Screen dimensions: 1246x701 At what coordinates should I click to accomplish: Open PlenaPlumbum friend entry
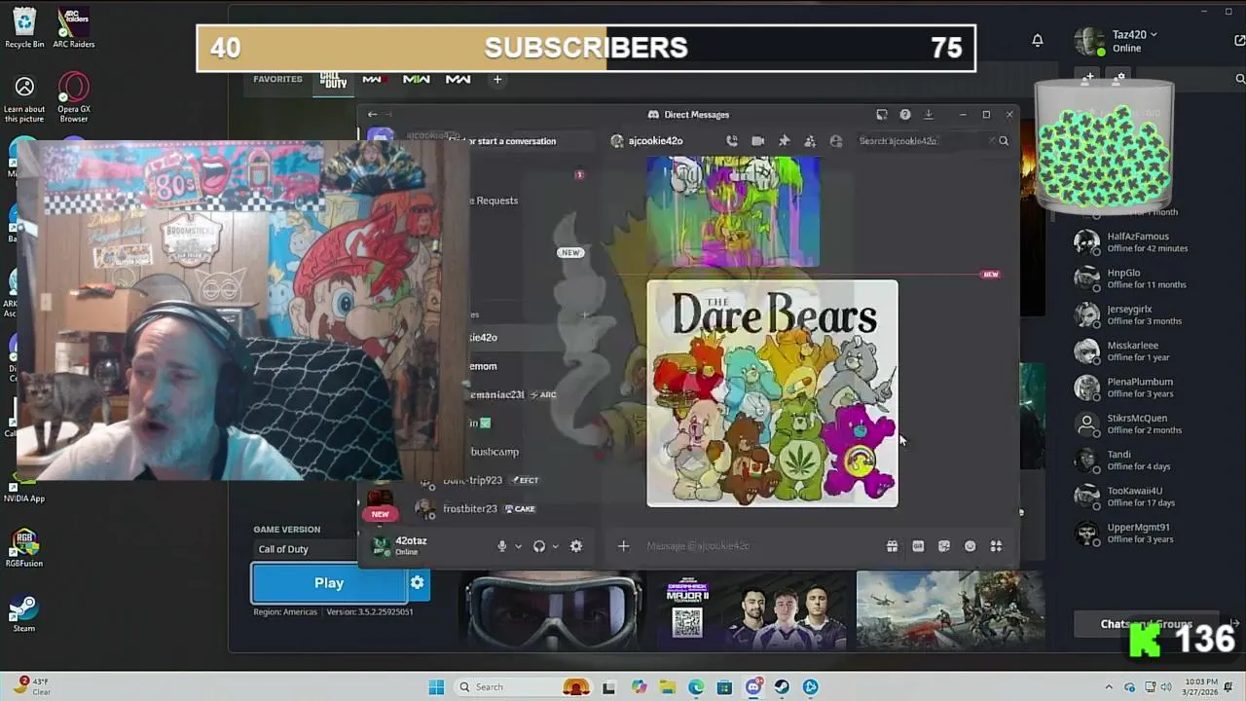tap(1149, 387)
